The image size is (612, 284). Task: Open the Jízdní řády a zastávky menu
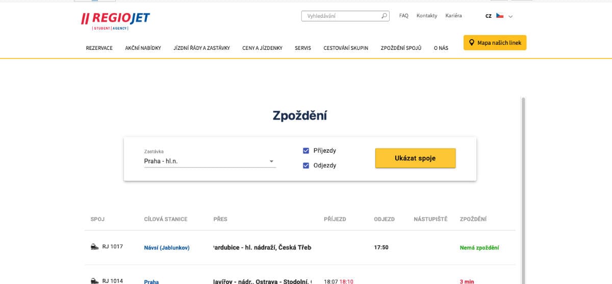(201, 48)
